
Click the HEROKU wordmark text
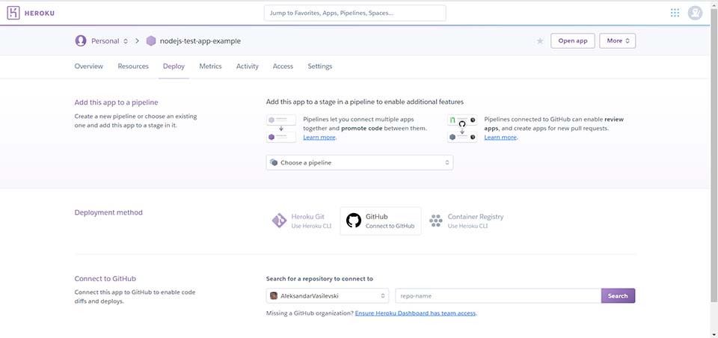point(40,13)
